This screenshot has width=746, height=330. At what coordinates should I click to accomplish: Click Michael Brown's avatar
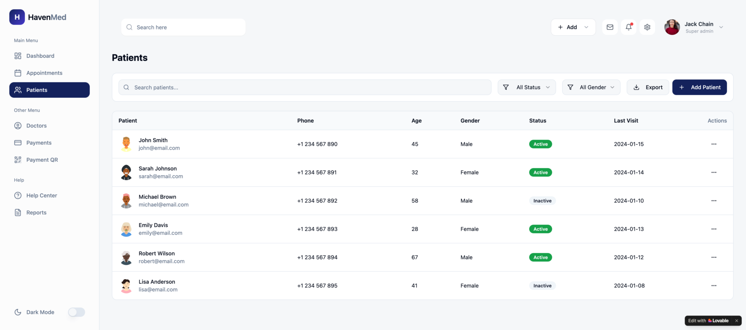(126, 201)
